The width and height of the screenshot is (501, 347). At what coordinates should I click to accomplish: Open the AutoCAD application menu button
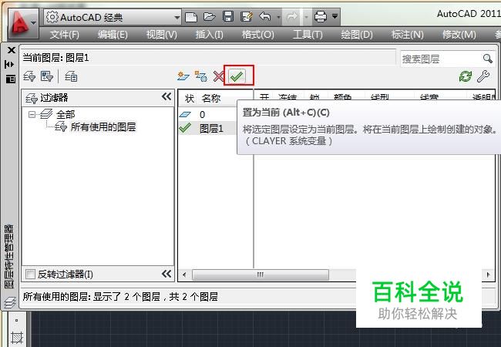[x=23, y=23]
